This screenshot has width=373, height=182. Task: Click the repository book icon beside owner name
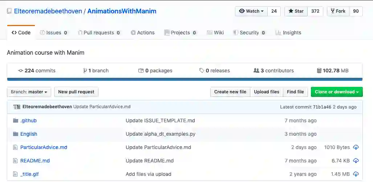(x=9, y=11)
